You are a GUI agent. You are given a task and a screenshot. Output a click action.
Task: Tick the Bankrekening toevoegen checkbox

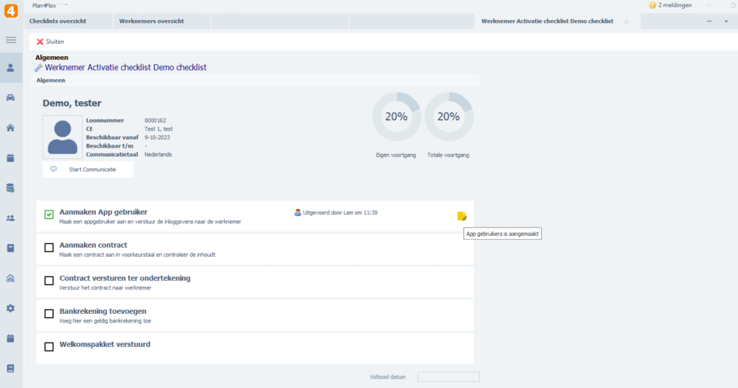(49, 313)
